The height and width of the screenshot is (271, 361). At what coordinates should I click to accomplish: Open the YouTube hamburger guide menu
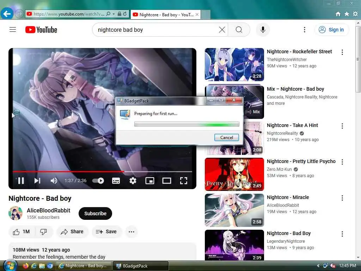pos(13,30)
